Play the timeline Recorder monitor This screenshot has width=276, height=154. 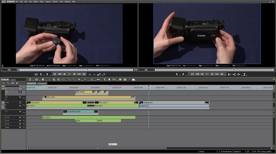[x=207, y=74]
